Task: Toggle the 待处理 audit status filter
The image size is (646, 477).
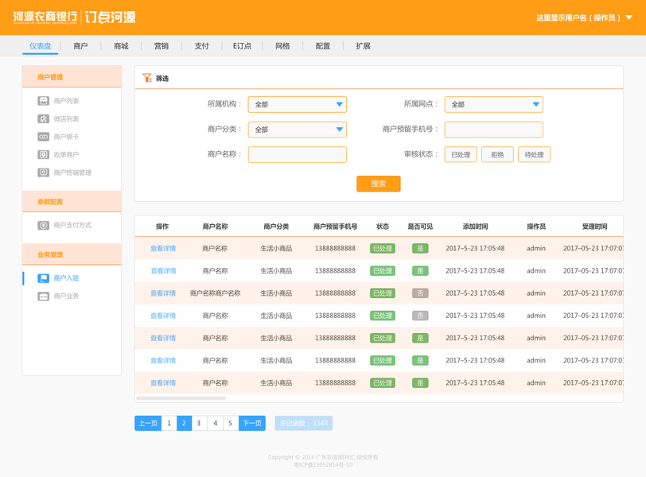Action: pyautogui.click(x=534, y=155)
